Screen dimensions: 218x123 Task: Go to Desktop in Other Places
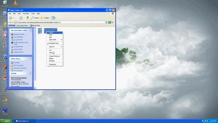(17, 63)
